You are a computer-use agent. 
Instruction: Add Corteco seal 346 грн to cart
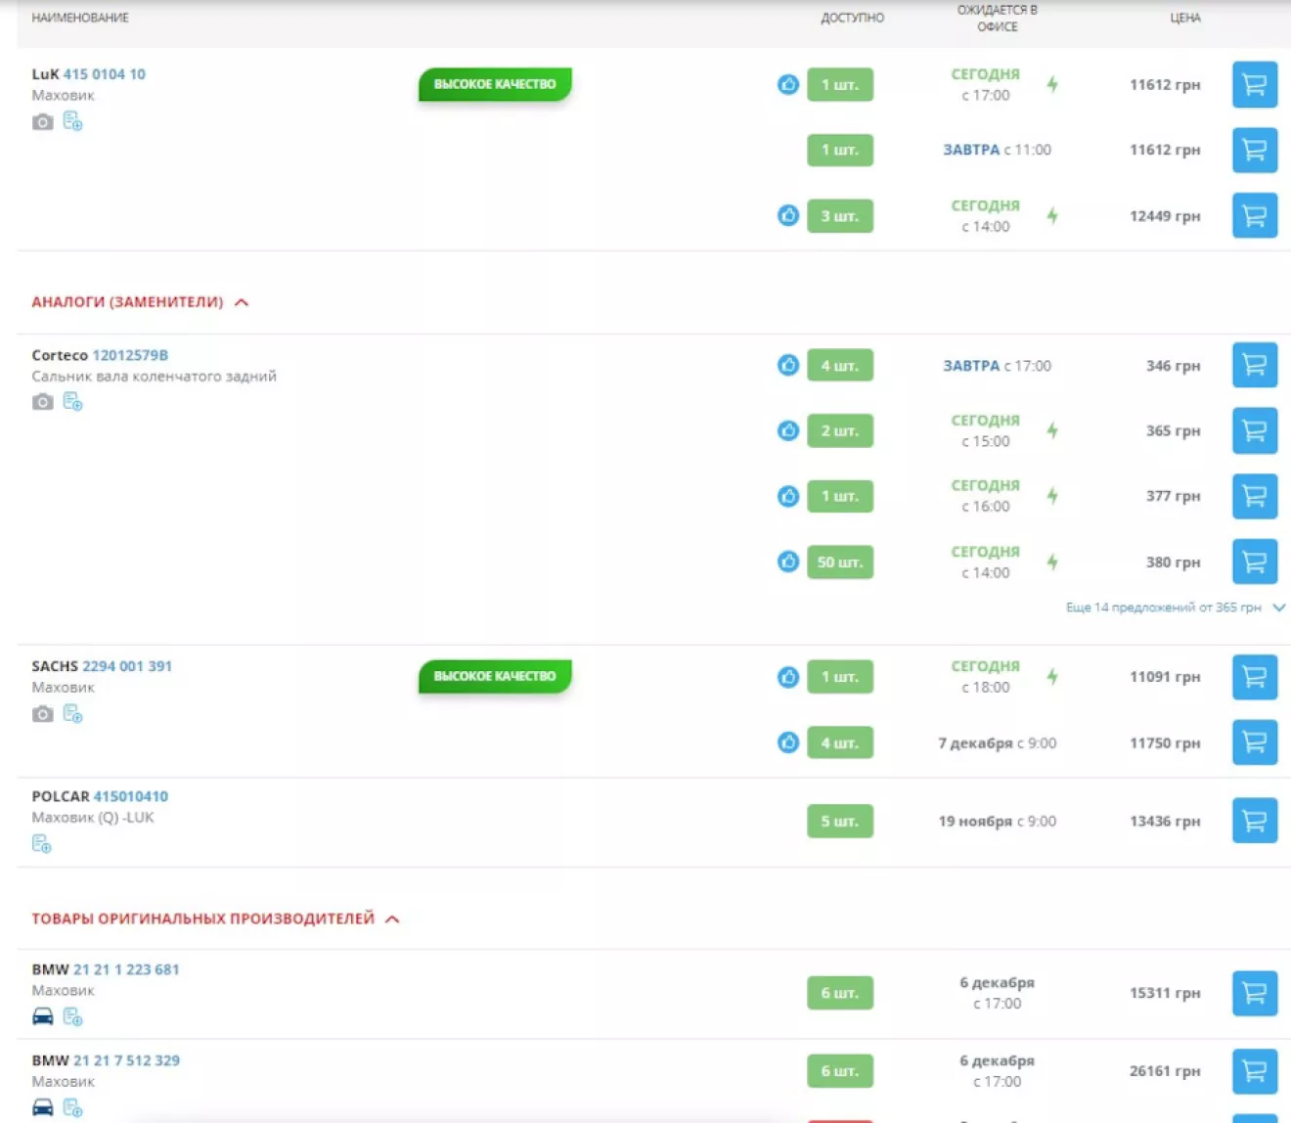coord(1255,365)
